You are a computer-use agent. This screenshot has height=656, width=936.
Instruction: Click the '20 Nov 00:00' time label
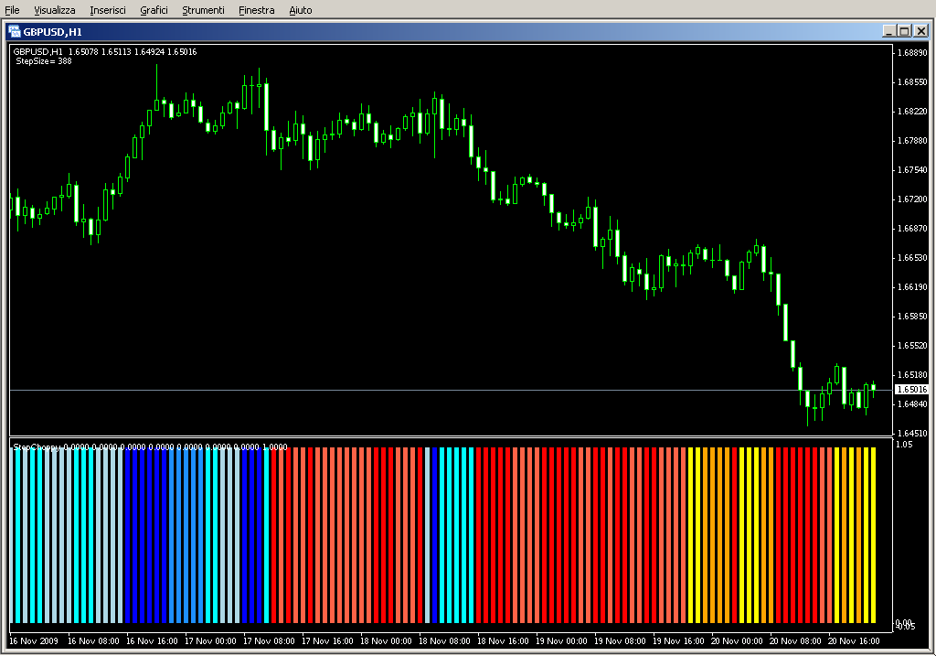point(737,641)
